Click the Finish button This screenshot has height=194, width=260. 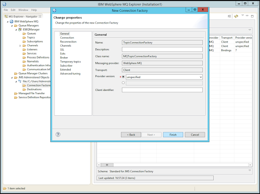pos(173,135)
